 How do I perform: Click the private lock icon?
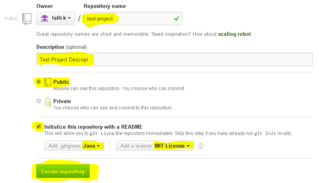pos(48,102)
